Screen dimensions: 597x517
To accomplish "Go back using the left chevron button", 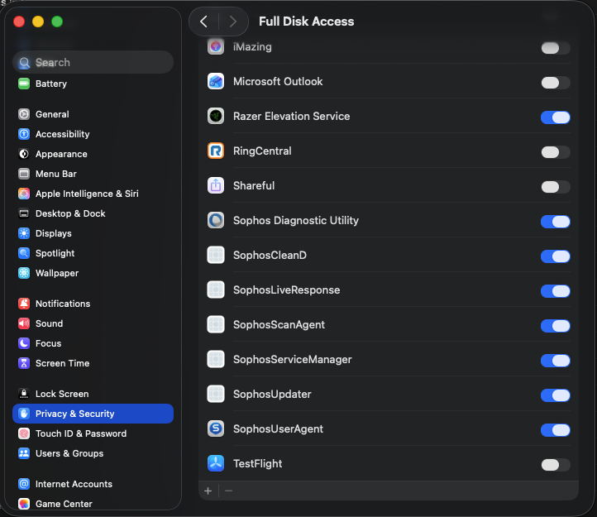I will 204,22.
